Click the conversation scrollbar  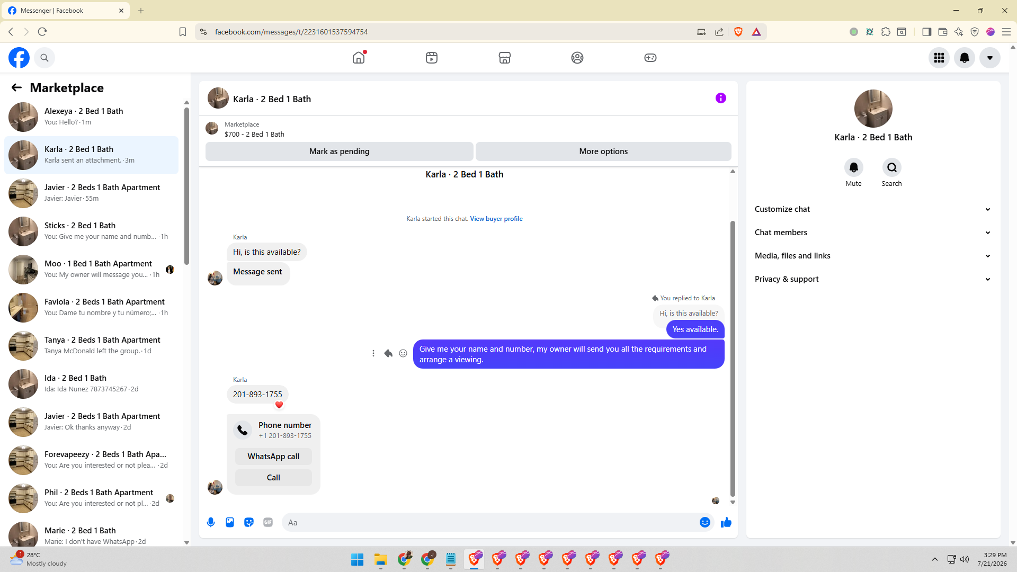tap(733, 358)
